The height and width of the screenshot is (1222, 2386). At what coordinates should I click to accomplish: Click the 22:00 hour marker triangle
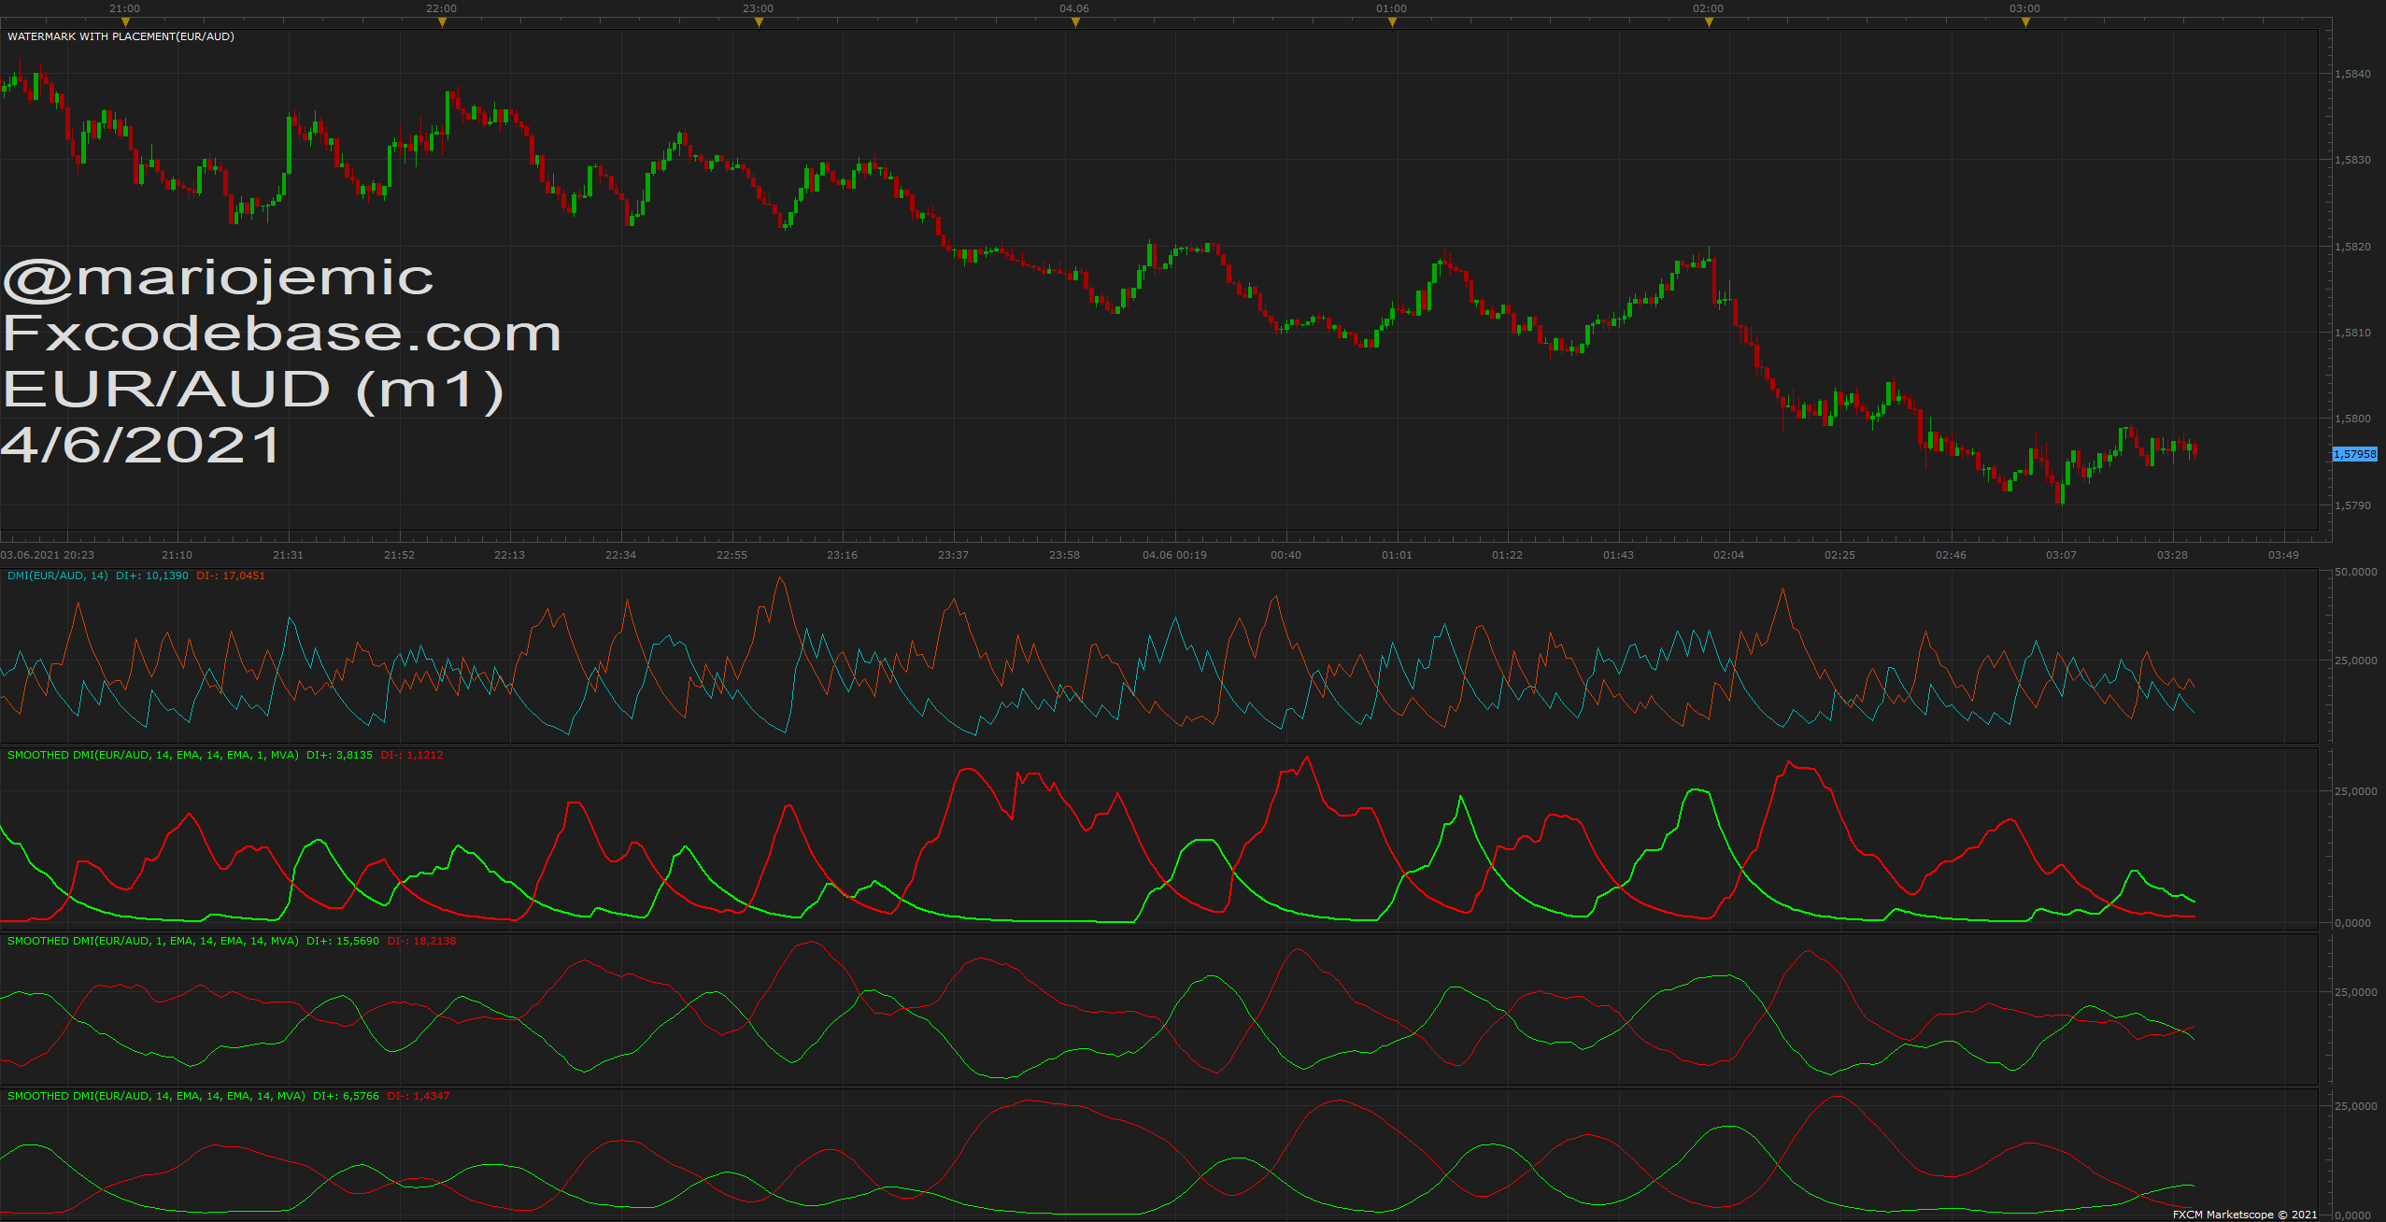(442, 23)
